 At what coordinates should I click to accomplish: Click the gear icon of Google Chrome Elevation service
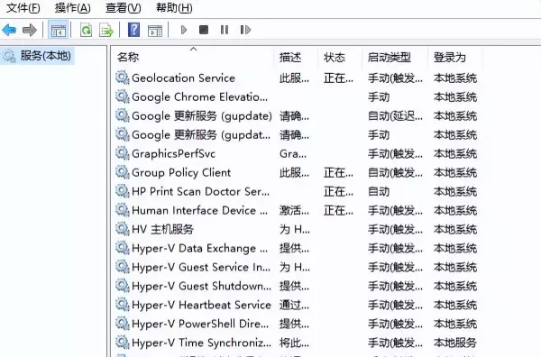(122, 96)
